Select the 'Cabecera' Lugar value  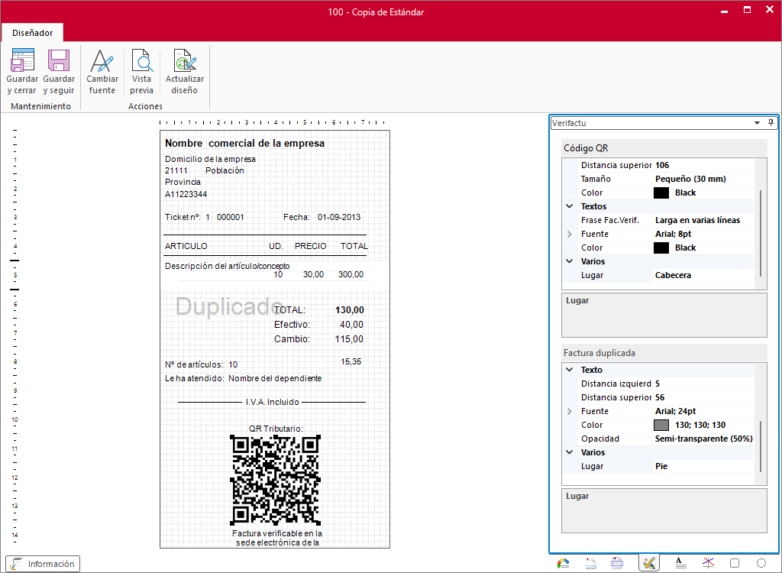[674, 275]
